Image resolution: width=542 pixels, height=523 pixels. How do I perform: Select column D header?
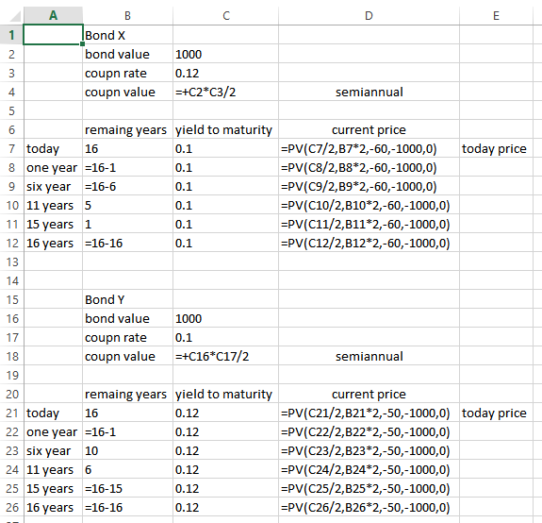click(369, 15)
